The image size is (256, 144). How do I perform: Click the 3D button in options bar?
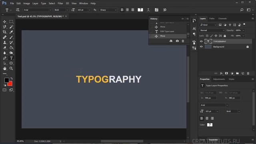tap(165, 10)
